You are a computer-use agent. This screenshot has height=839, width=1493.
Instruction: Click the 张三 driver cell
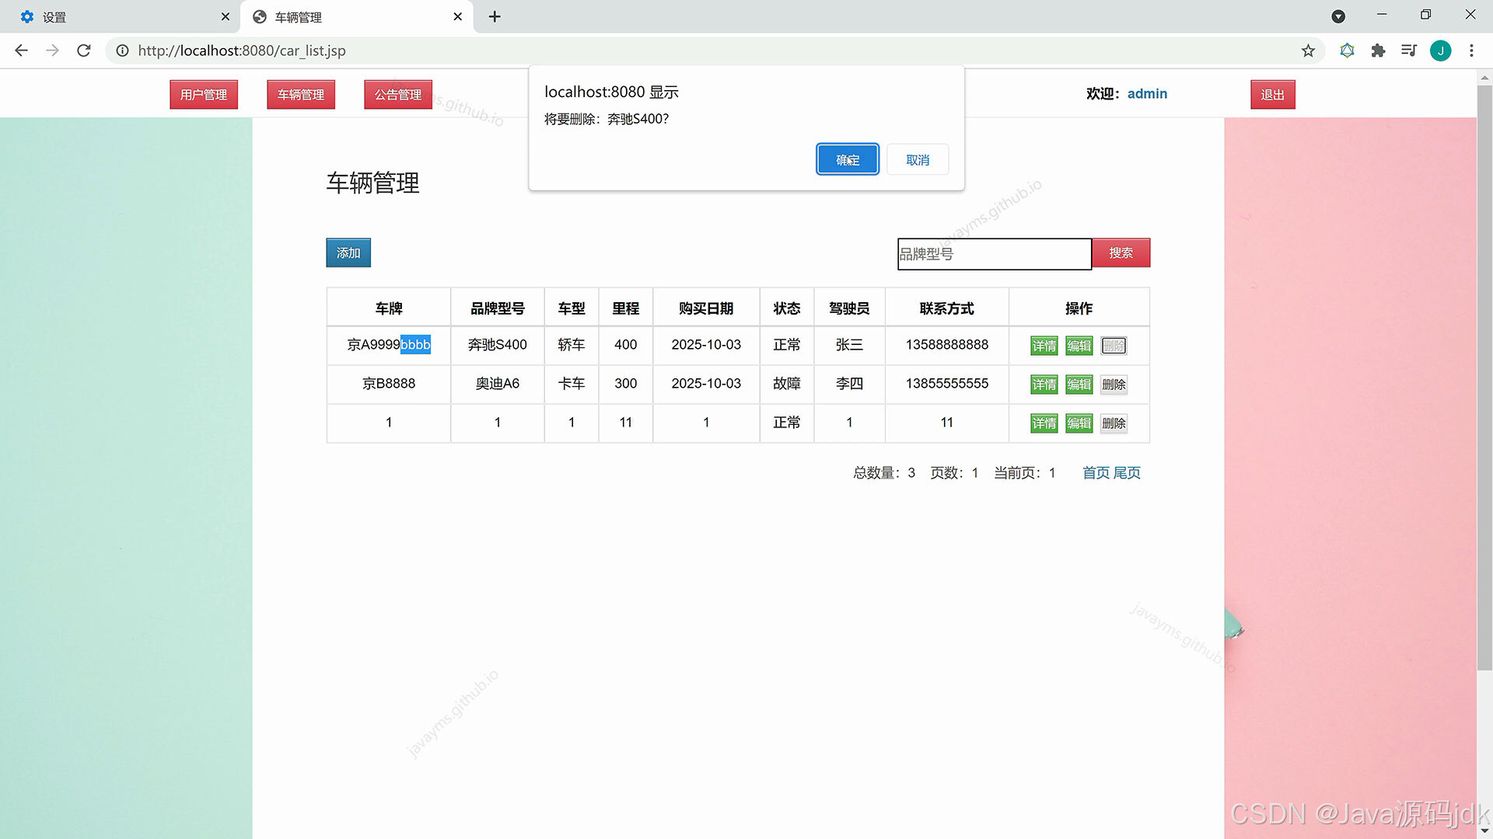(849, 344)
